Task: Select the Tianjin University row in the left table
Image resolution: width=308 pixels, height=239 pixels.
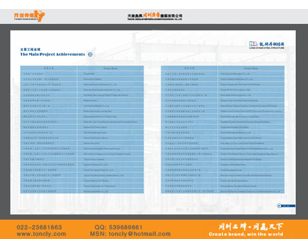Action: [82, 143]
